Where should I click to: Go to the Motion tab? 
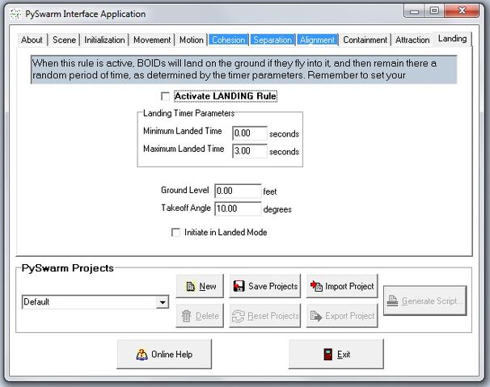[192, 40]
